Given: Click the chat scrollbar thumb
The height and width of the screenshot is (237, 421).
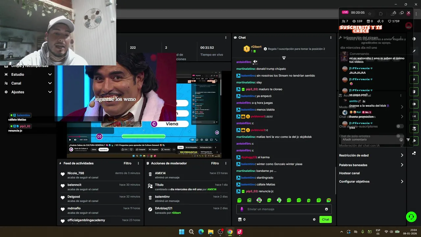Looking at the screenshot, I should point(335,180).
